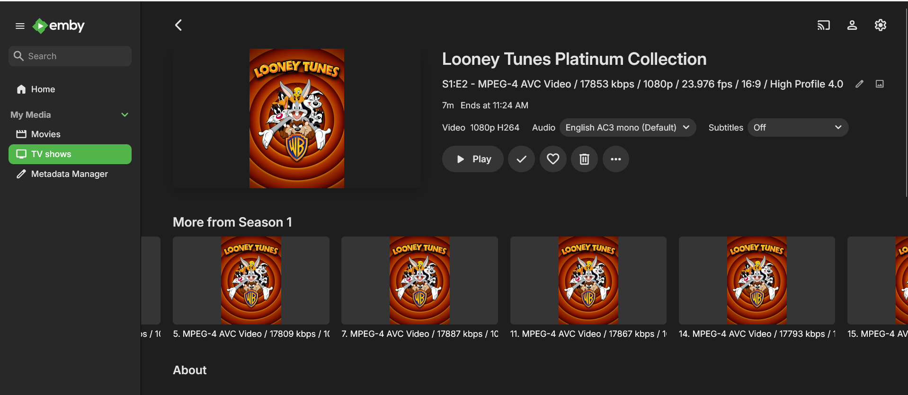The height and width of the screenshot is (395, 908).
Task: Go back with the back arrow
Action: point(178,25)
